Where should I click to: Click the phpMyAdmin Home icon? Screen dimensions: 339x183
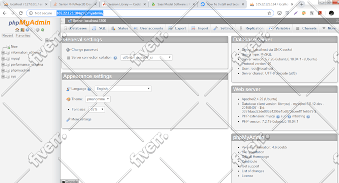17,30
